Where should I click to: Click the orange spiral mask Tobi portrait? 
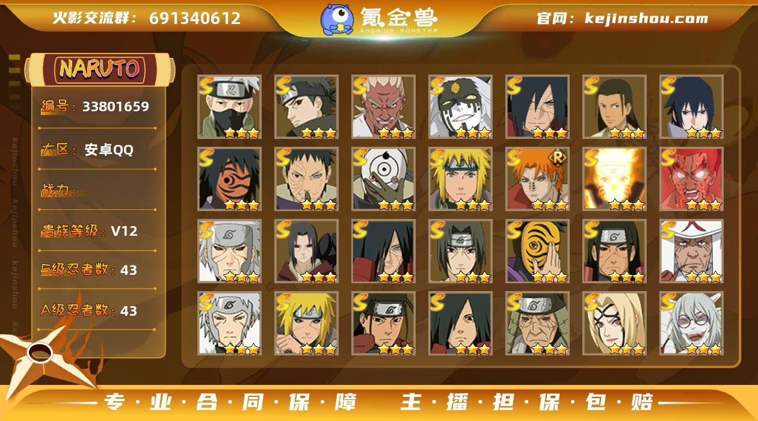[x=229, y=179]
